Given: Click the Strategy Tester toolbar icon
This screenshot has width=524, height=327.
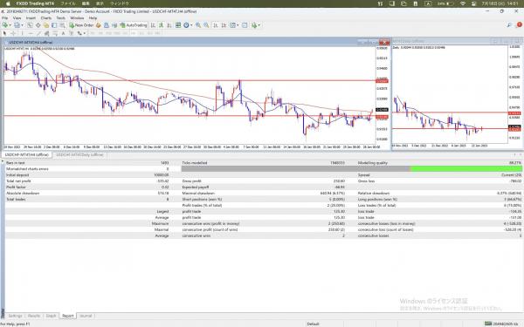Looking at the screenshot, I should tap(62, 25).
